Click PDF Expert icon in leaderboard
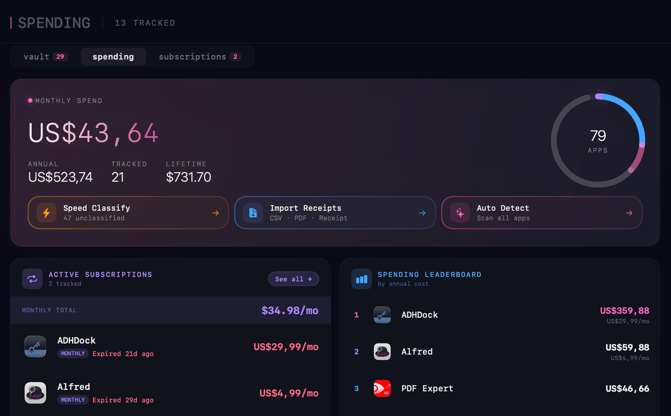Image resolution: width=671 pixels, height=416 pixels. [382, 388]
